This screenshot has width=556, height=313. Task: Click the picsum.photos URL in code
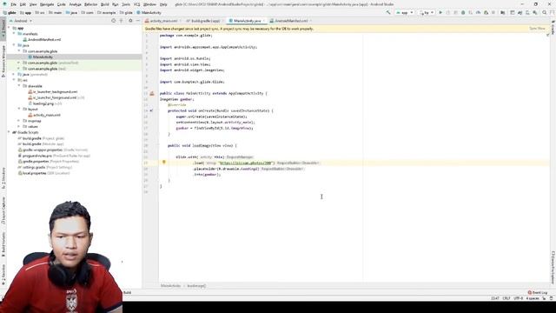(x=245, y=163)
